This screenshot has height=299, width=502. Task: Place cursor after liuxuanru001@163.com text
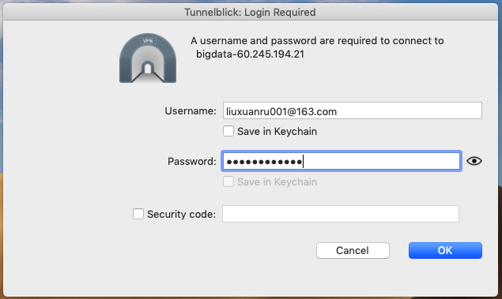(338, 111)
